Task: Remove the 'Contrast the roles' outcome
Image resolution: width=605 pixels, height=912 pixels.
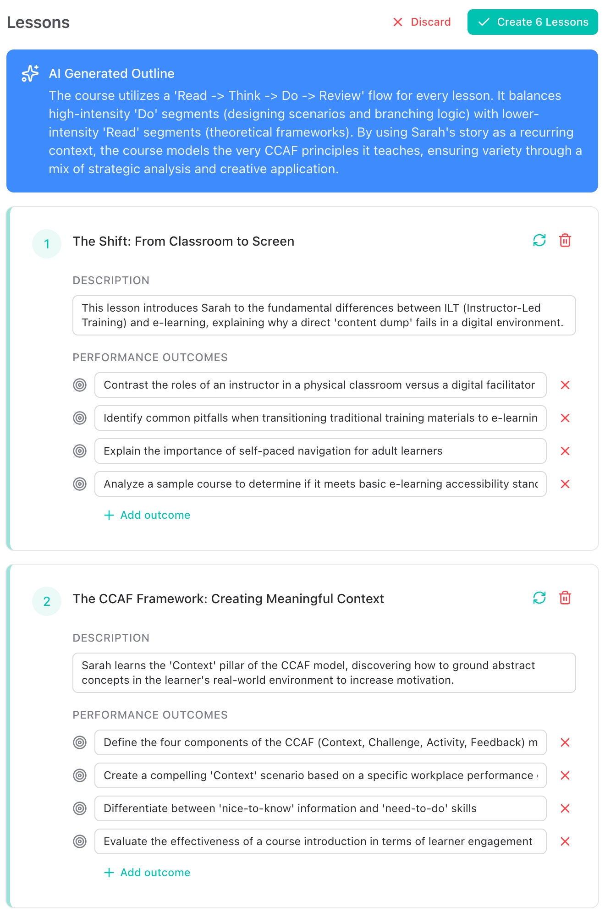Action: tap(565, 385)
